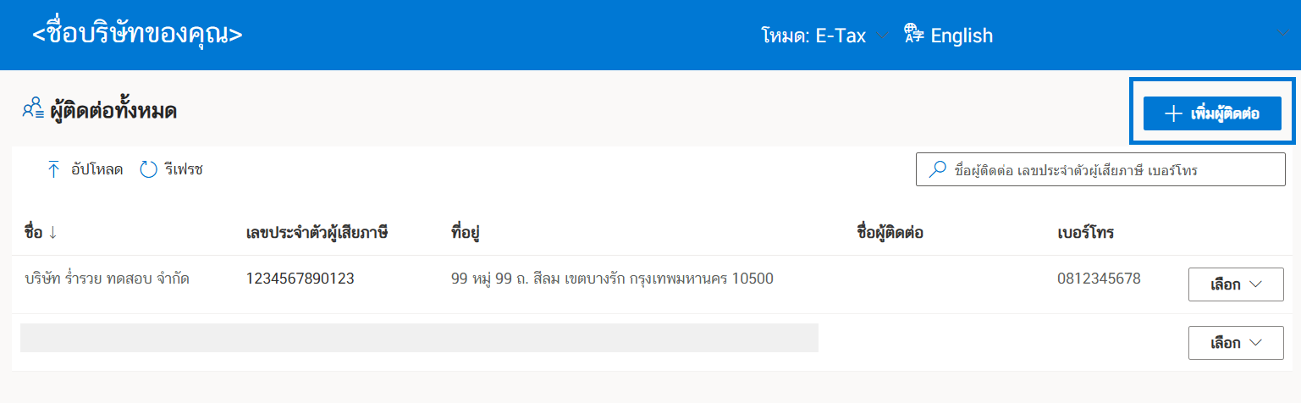The height and width of the screenshot is (403, 1301).
Task: Click the ชื่อผู้ติดต่อ column header
Action: pos(890,233)
